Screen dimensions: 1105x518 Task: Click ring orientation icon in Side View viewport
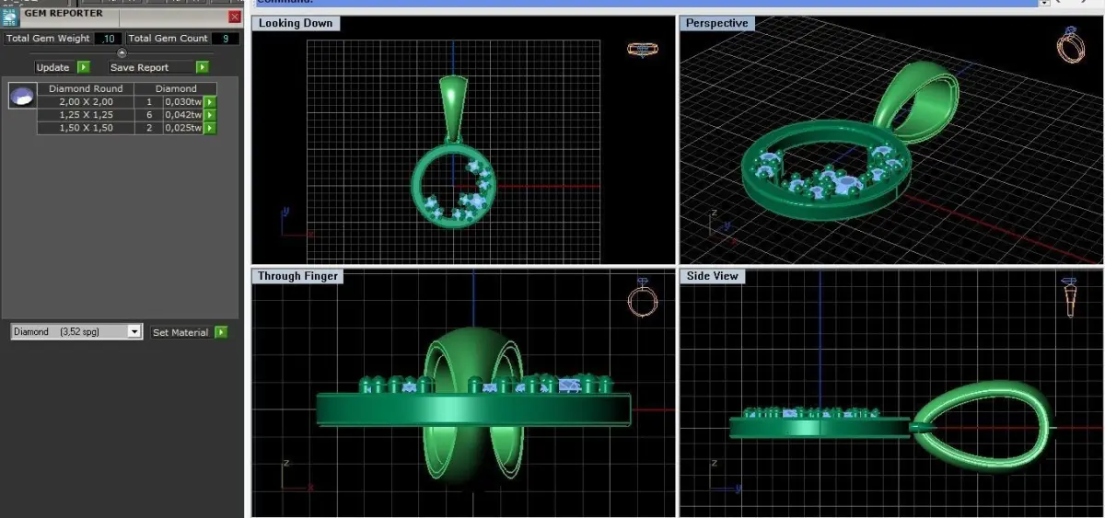[x=1070, y=297]
